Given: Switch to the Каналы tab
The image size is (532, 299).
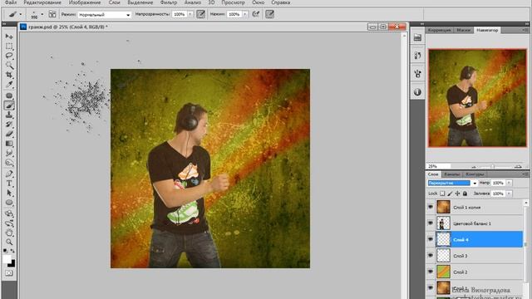Looking at the screenshot, I should 451,174.
